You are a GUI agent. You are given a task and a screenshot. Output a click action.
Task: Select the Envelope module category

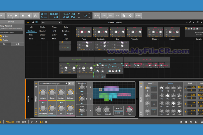coord(66,31)
